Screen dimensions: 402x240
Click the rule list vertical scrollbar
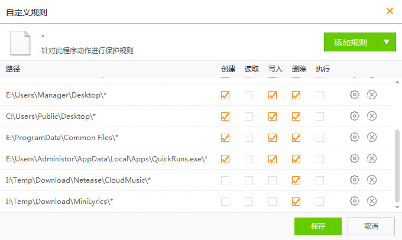coord(397,168)
